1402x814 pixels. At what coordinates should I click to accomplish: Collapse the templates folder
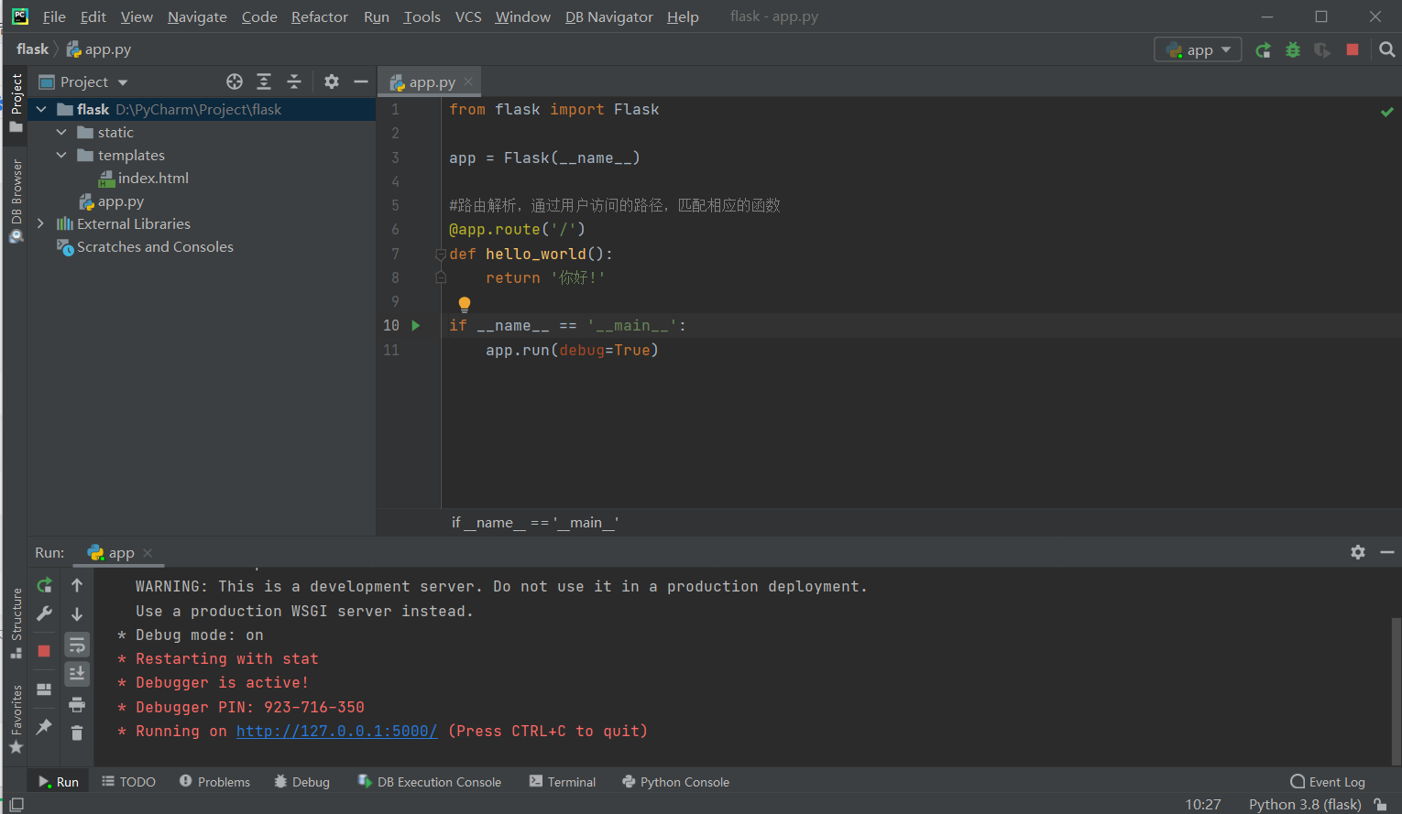(x=62, y=155)
